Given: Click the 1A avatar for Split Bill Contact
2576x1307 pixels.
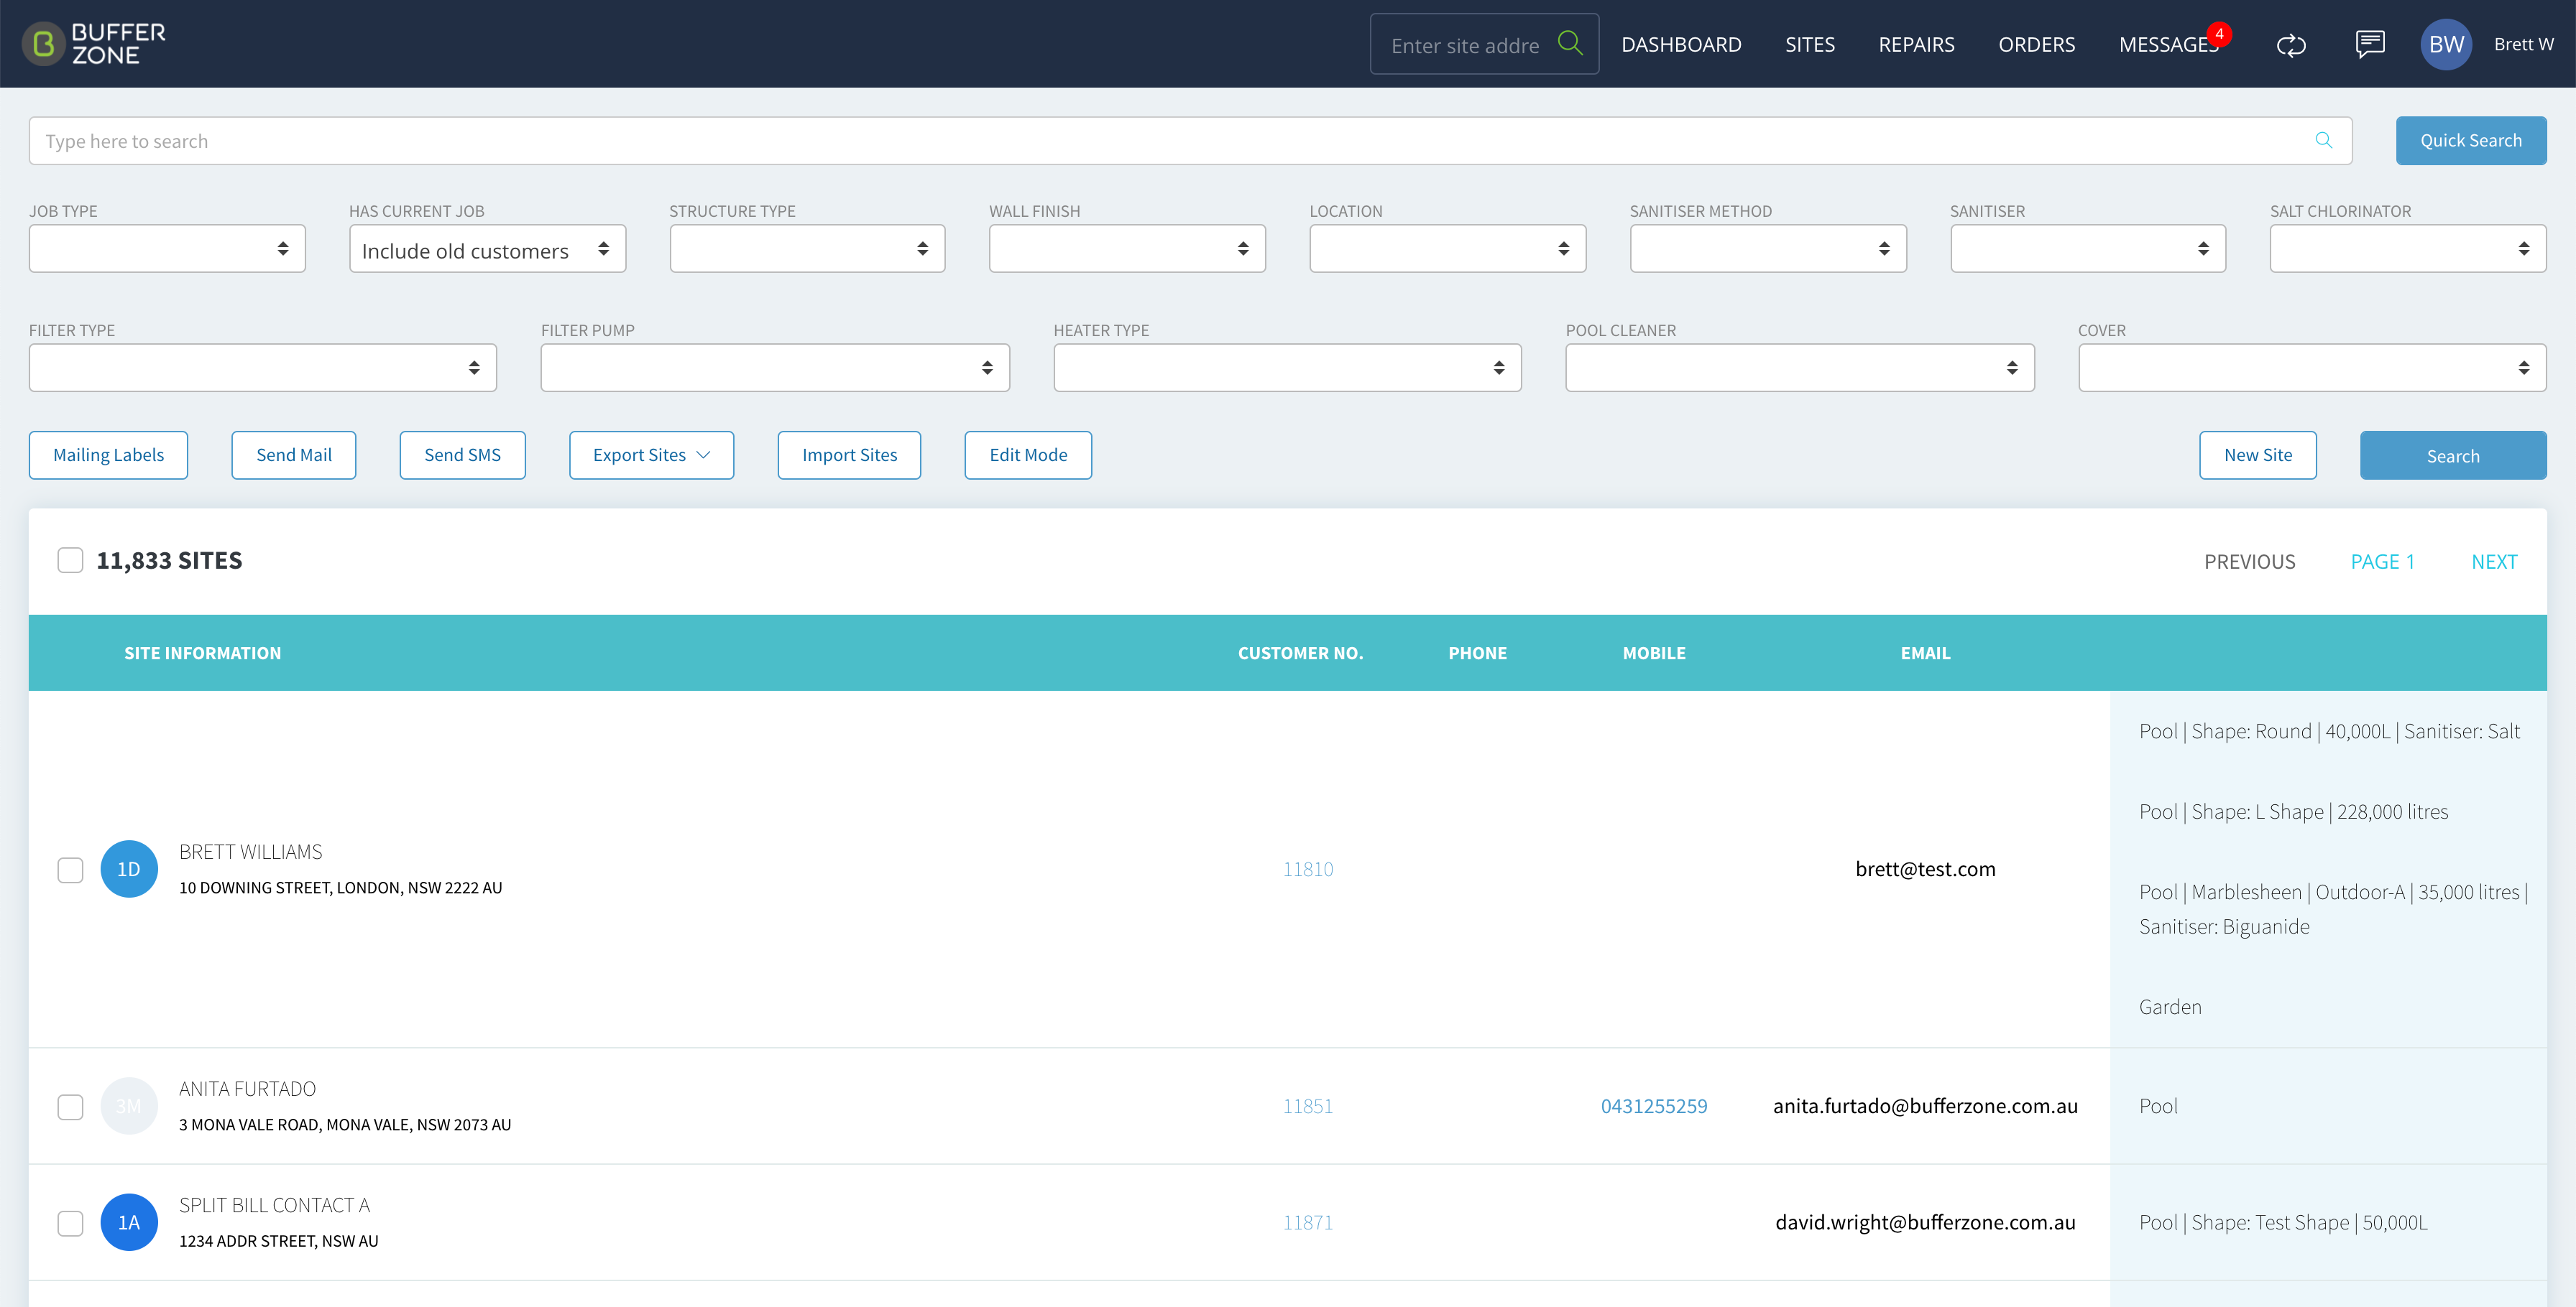Looking at the screenshot, I should click(x=129, y=1222).
